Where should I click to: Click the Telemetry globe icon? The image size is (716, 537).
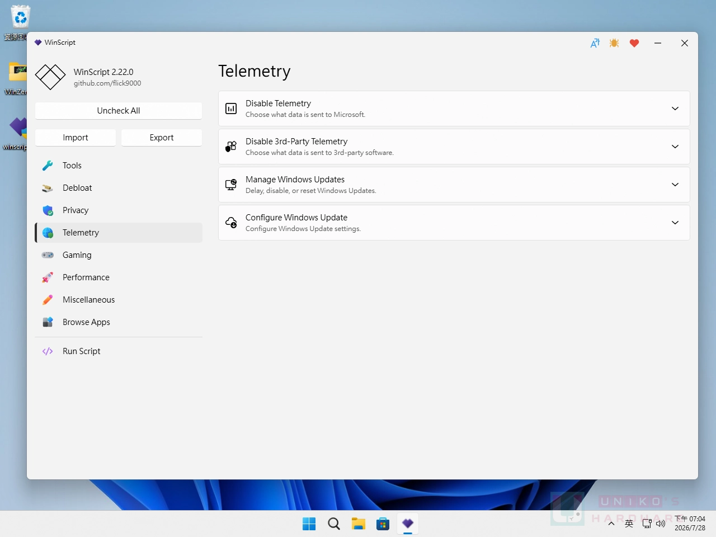point(48,233)
